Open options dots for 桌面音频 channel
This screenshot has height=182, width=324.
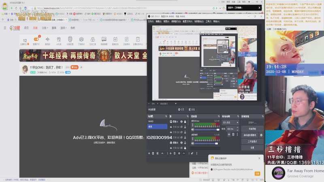(193, 139)
